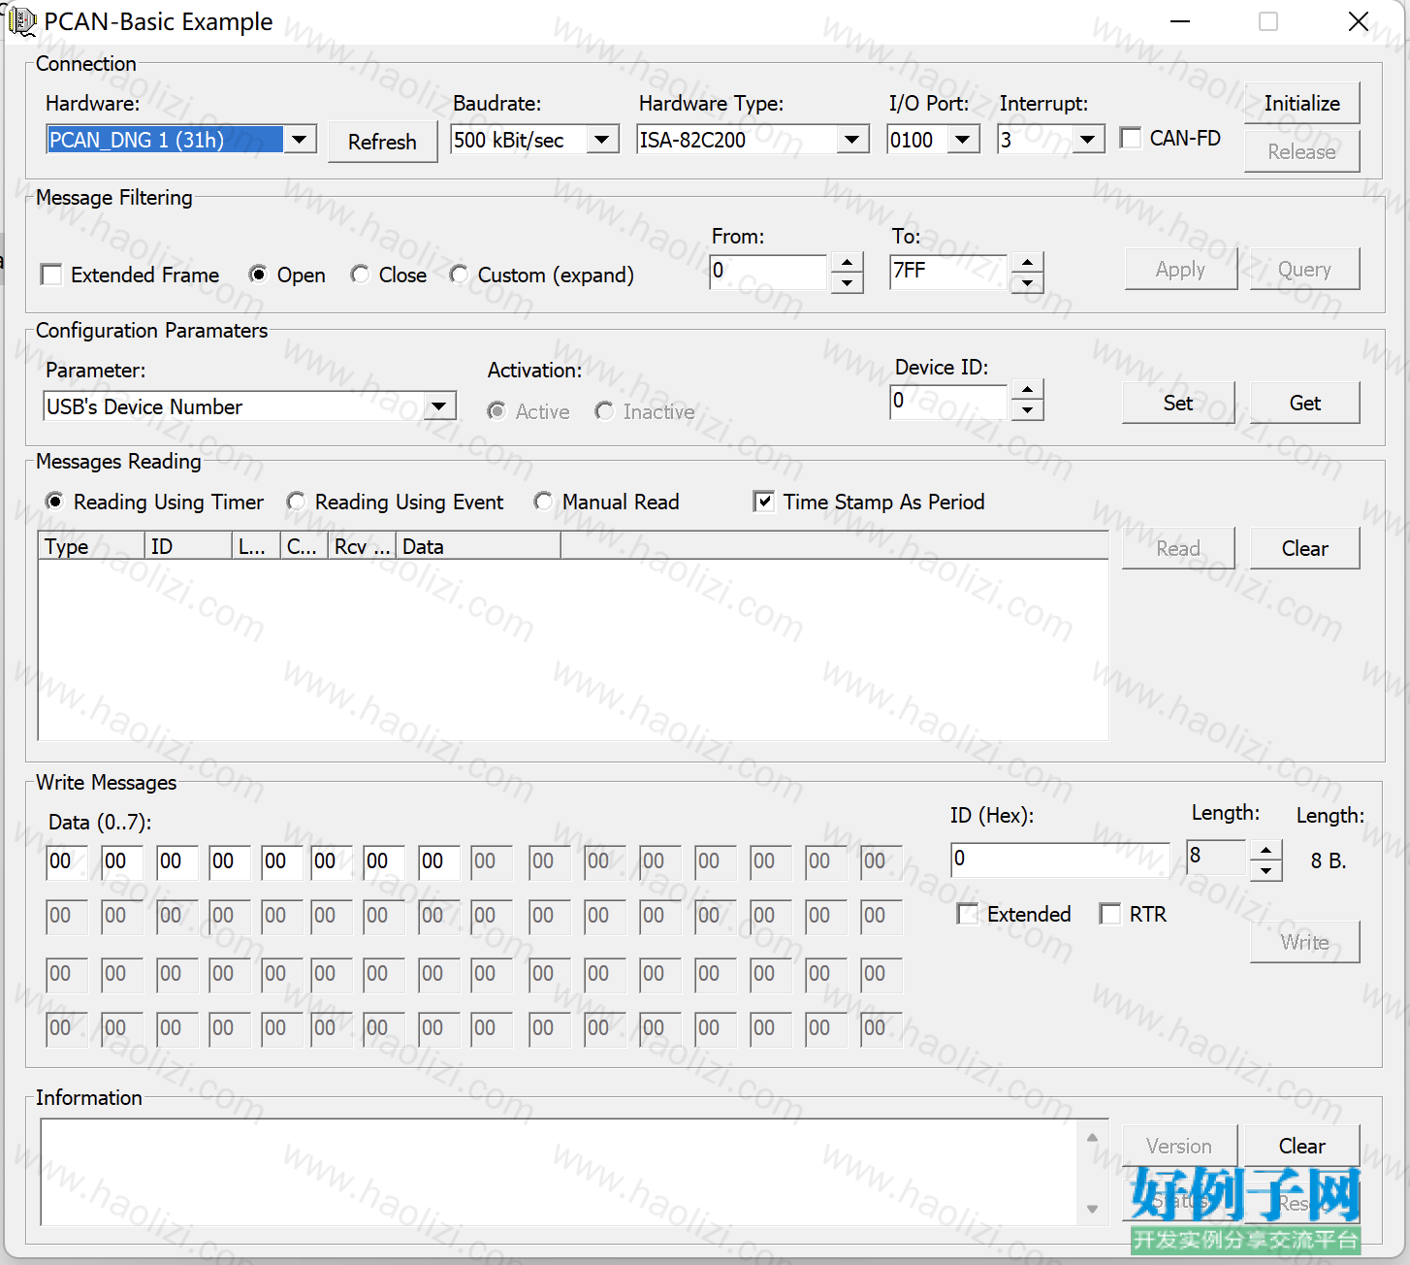This screenshot has height=1265, width=1410.
Task: Click the Set parameter button
Action: coord(1179,403)
